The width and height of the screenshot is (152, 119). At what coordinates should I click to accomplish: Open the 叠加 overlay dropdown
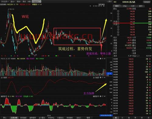[x=13, y=2]
